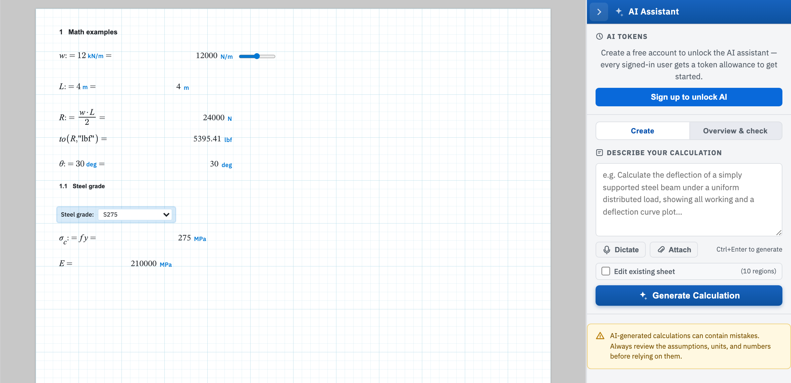Click the slider handle for load w
This screenshot has width=791, height=383.
pos(257,56)
